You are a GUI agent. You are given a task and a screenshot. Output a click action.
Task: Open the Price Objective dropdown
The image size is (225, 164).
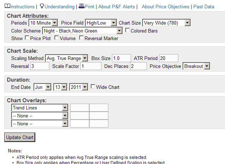196,66
